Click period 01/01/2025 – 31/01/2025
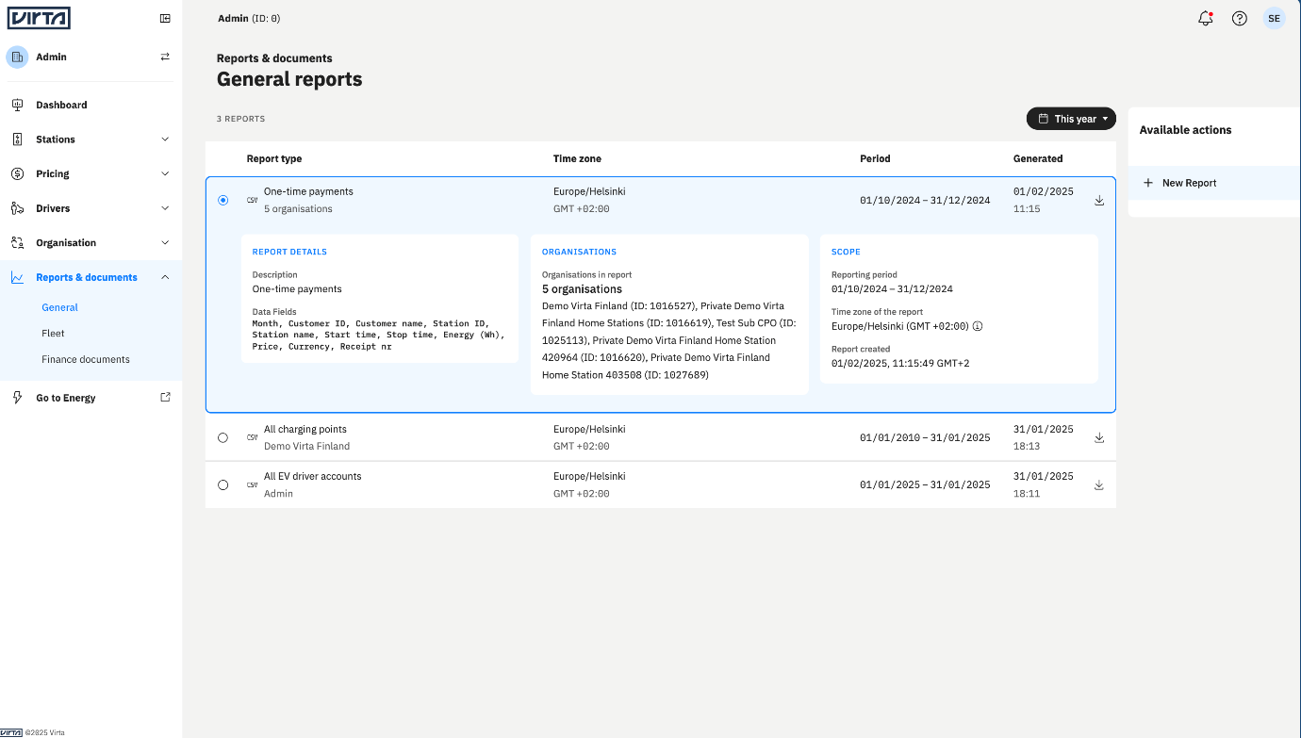The image size is (1301, 738). tap(925, 484)
